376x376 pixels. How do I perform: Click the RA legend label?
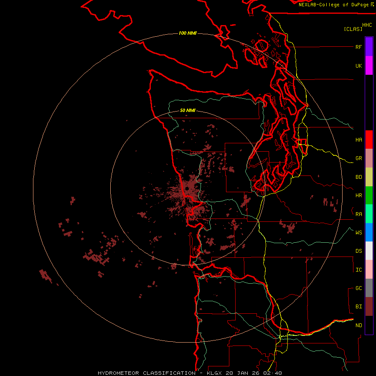358,214
